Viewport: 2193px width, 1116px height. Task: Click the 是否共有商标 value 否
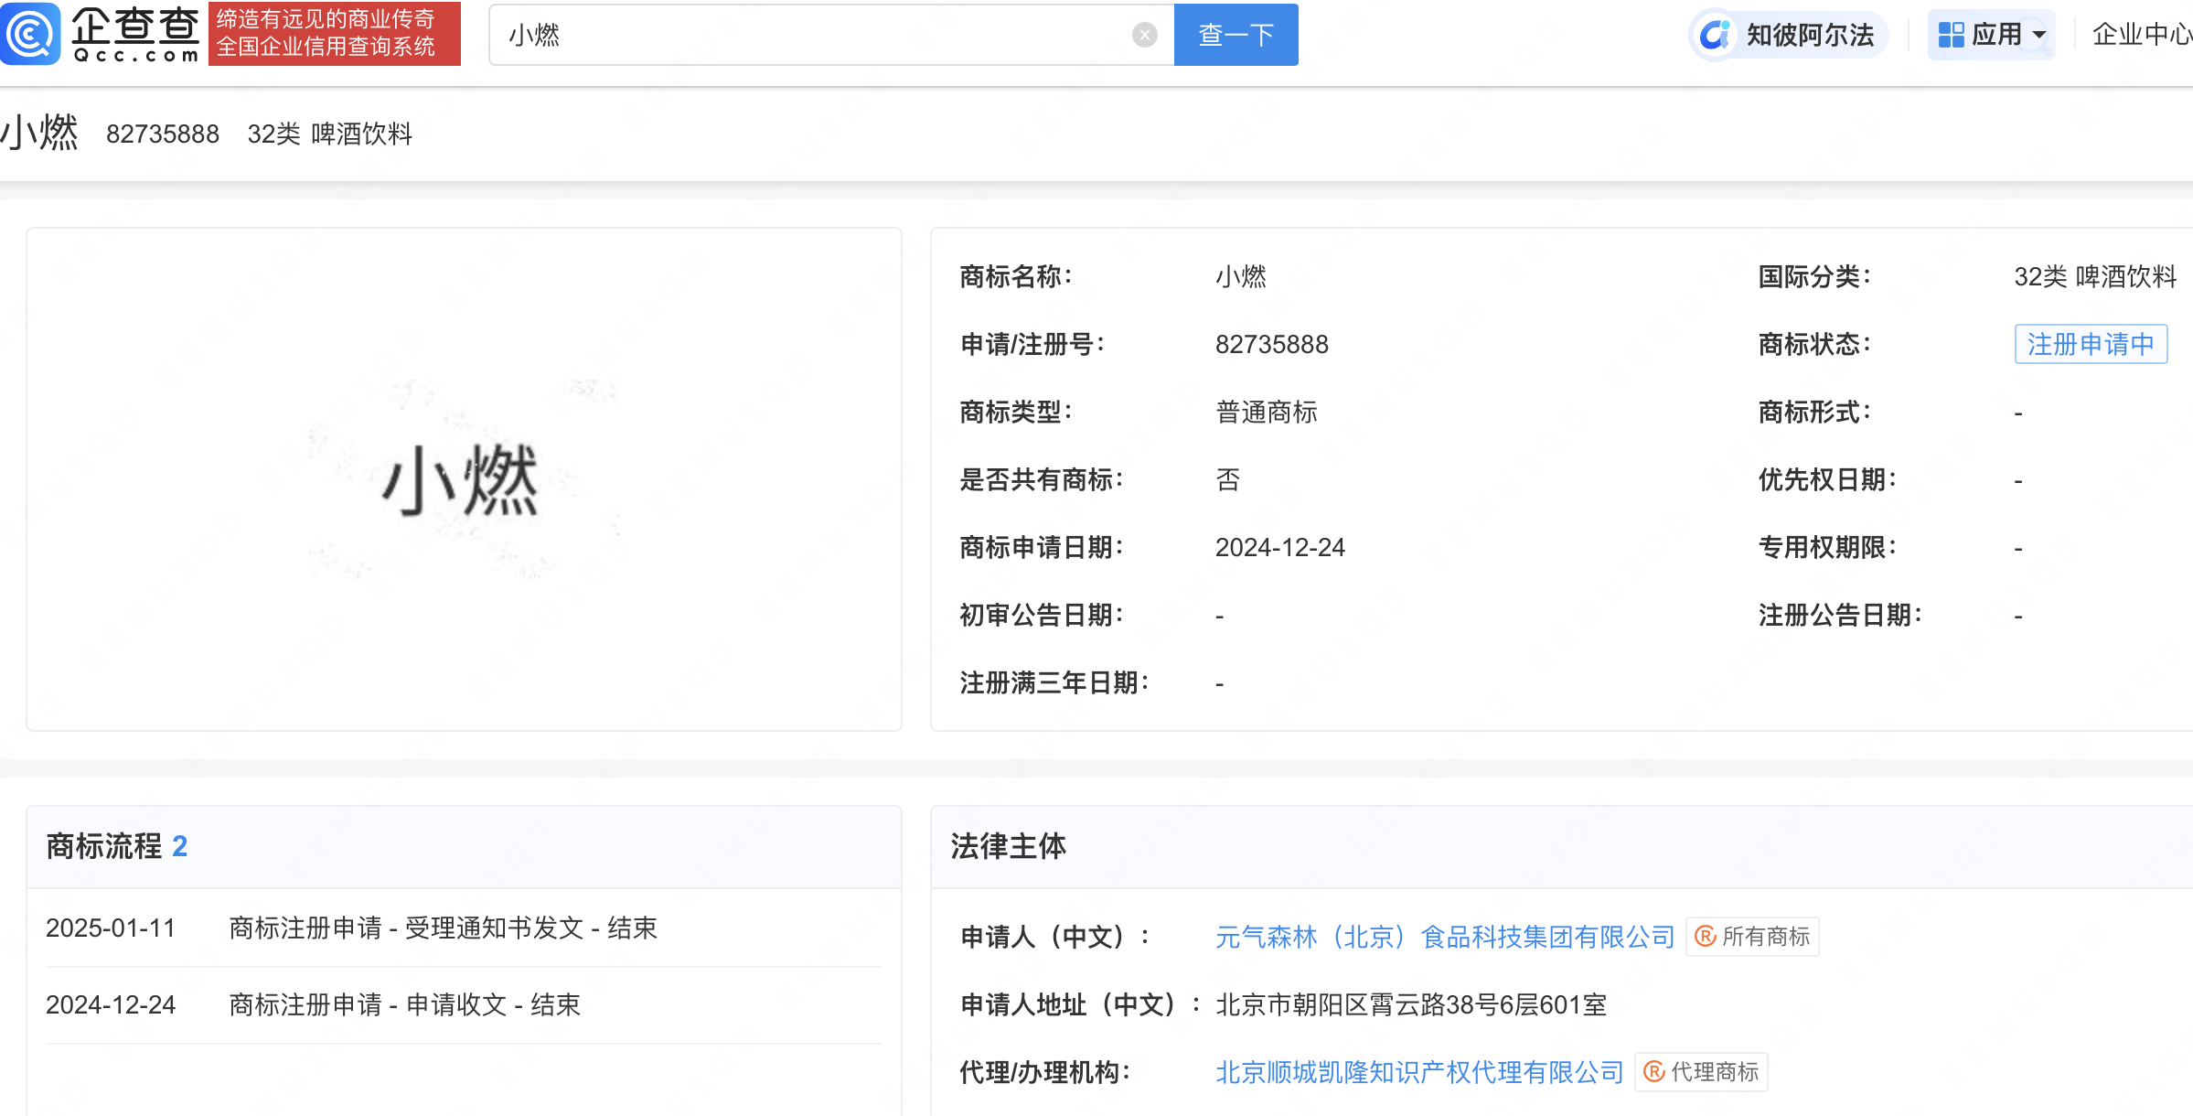pos(1227,479)
